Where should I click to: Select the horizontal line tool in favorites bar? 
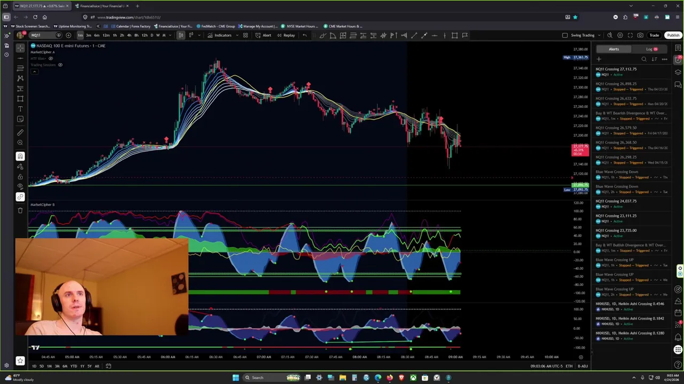tap(434, 35)
